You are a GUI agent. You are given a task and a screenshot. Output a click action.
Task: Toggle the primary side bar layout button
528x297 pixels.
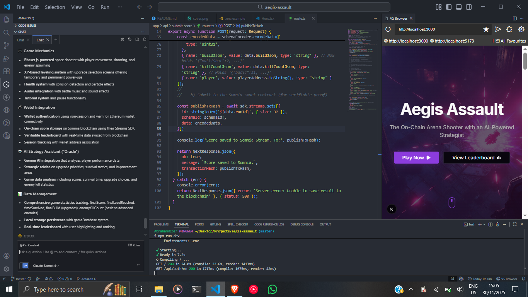pyautogui.click(x=449, y=7)
